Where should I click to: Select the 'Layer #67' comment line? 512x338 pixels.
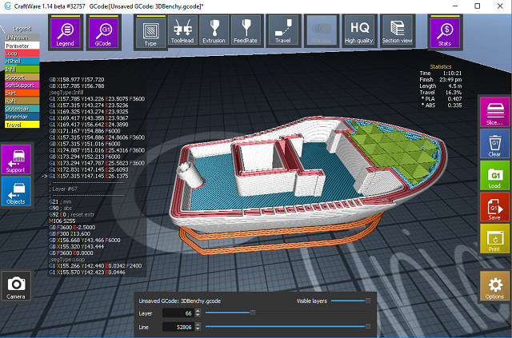point(65,189)
